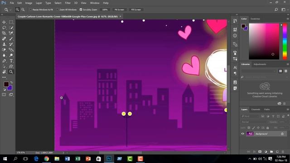Toggle lock image pixels brush icon
The width and height of the screenshot is (290, 163).
[254, 128]
